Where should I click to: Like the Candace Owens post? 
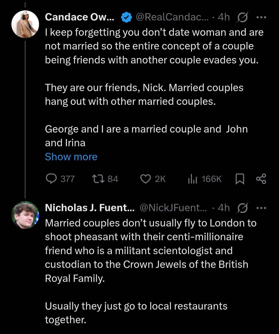pos(145,179)
